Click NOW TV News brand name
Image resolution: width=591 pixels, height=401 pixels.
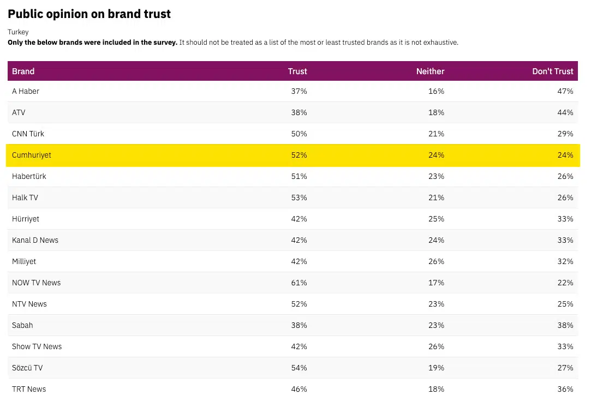click(x=36, y=283)
